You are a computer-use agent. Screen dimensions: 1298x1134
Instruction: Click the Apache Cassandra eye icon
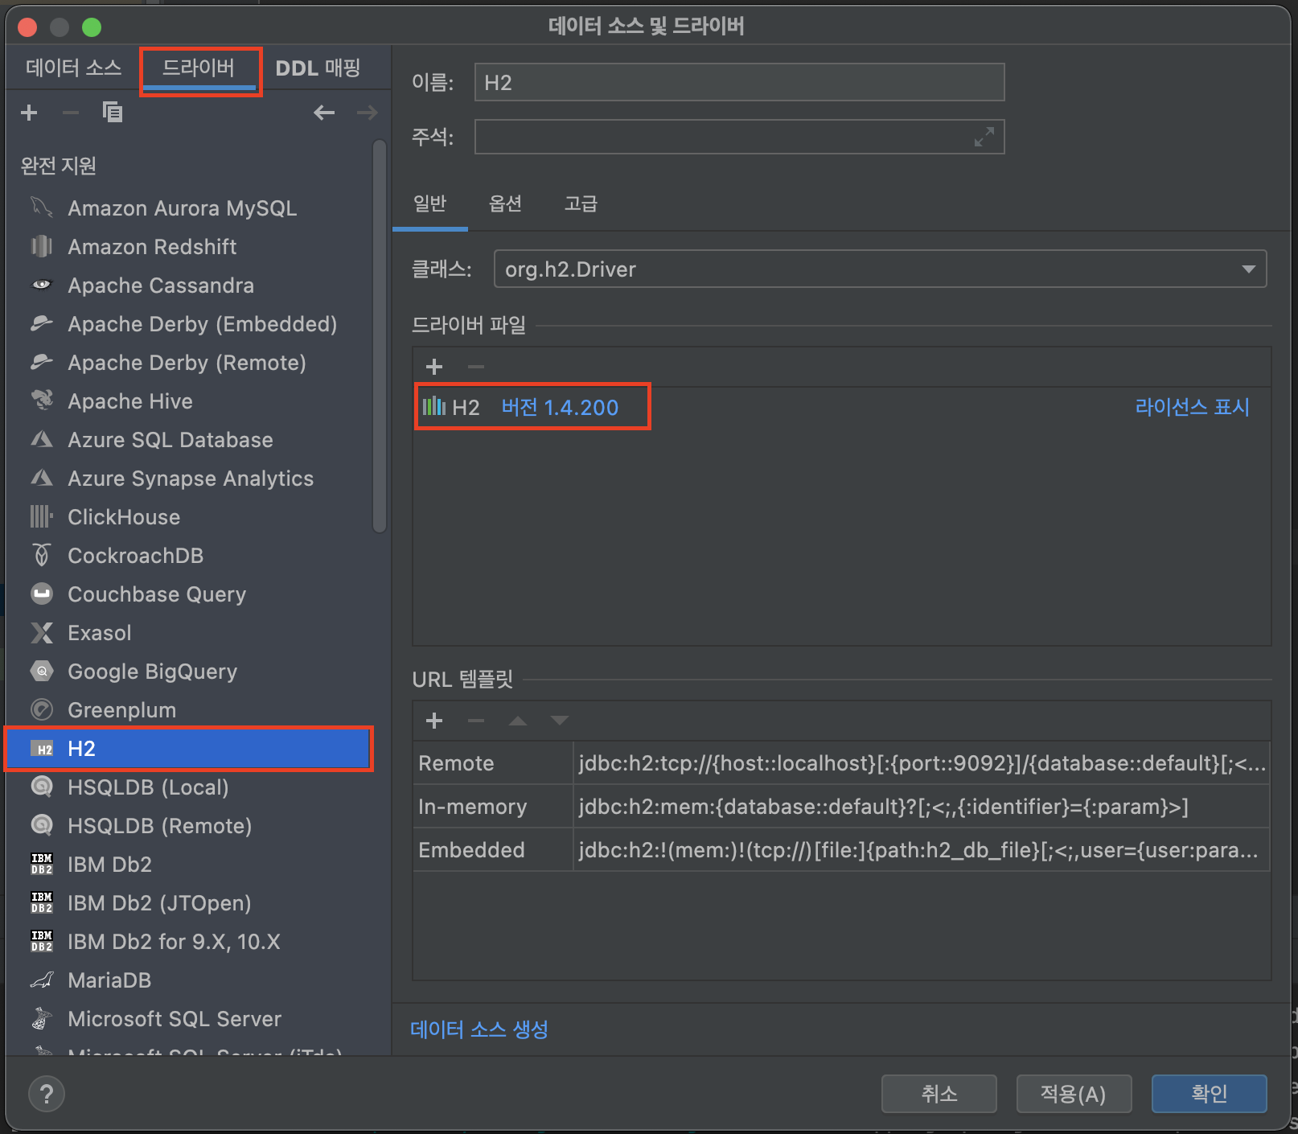[42, 285]
